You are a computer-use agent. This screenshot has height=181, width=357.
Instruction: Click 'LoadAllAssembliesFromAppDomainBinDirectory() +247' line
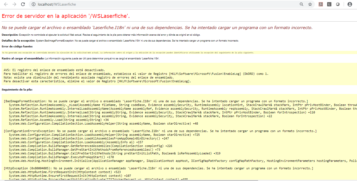pos(89,138)
